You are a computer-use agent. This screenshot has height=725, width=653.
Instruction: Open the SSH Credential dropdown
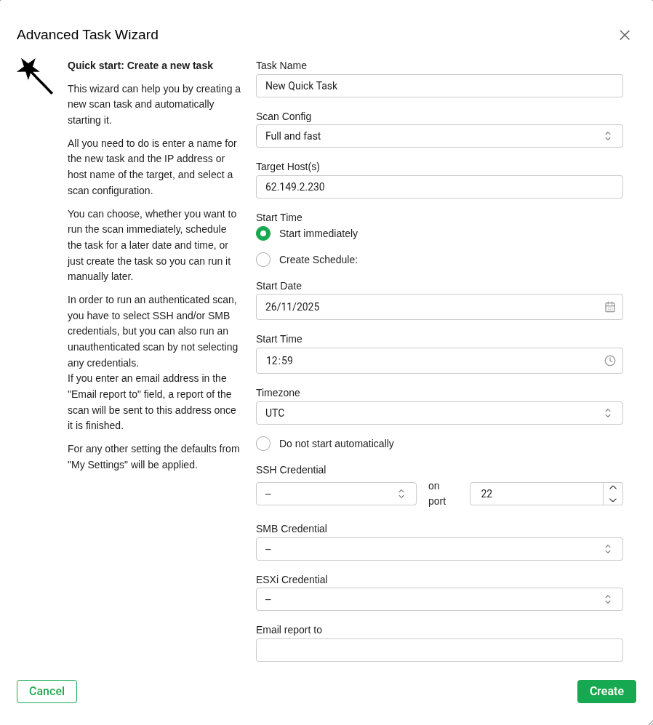(336, 494)
